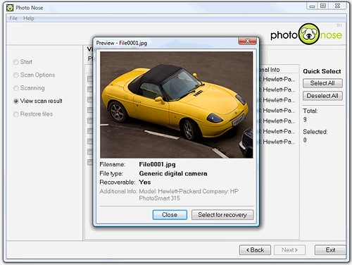This screenshot has width=352, height=265.
Task: Click the main window minimize icon
Action: pyautogui.click(x=312, y=6)
